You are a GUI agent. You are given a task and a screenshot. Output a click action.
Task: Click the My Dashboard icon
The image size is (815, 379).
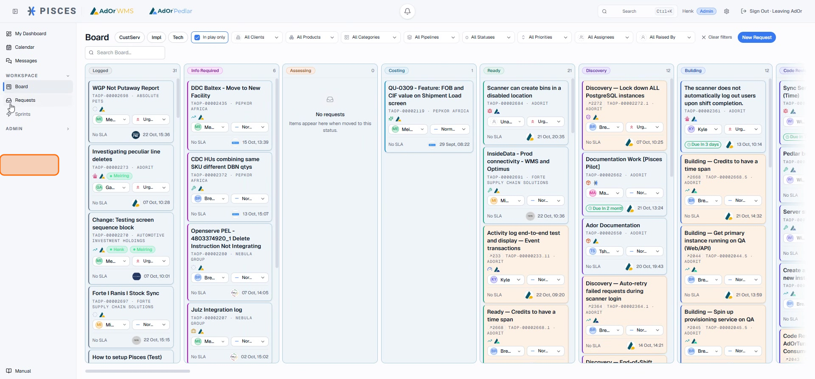[9, 33]
